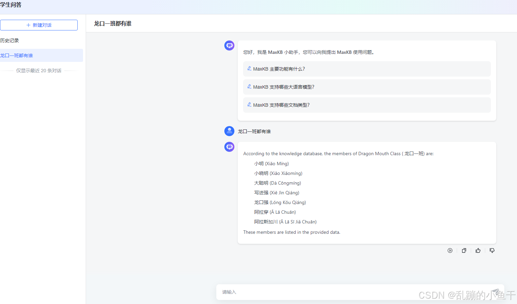The image size is (517, 304).
Task: Click edit icon for 'MaxKB 支持哪些文档类型?'
Action: tap(249, 105)
